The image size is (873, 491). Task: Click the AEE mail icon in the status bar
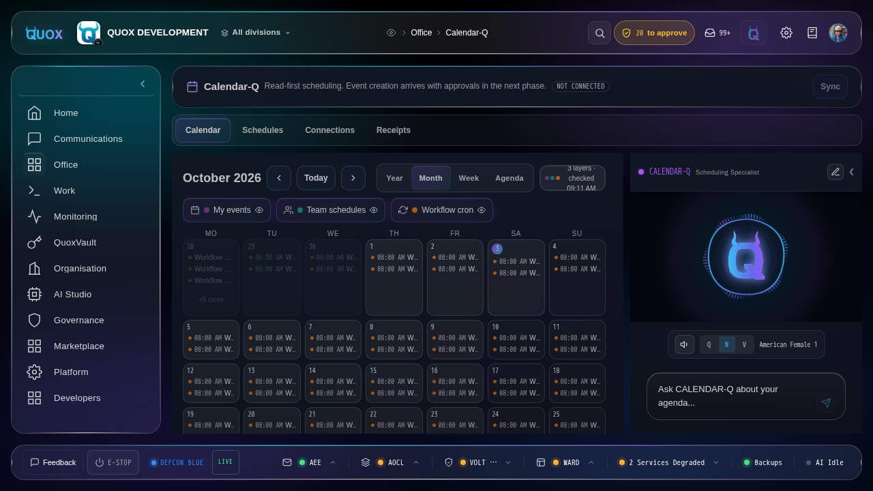287,462
